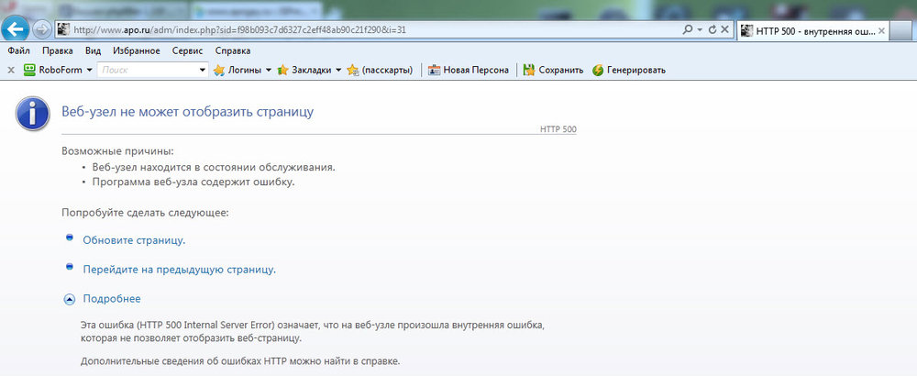Click the browser Forward arrow button
Image resolution: width=917 pixels, height=376 pixels.
(x=42, y=29)
